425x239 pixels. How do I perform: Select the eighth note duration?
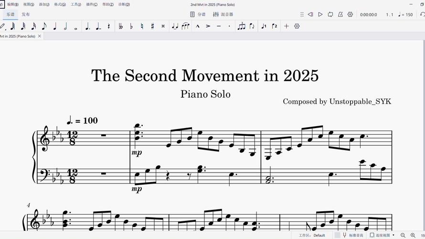[x=44, y=26]
